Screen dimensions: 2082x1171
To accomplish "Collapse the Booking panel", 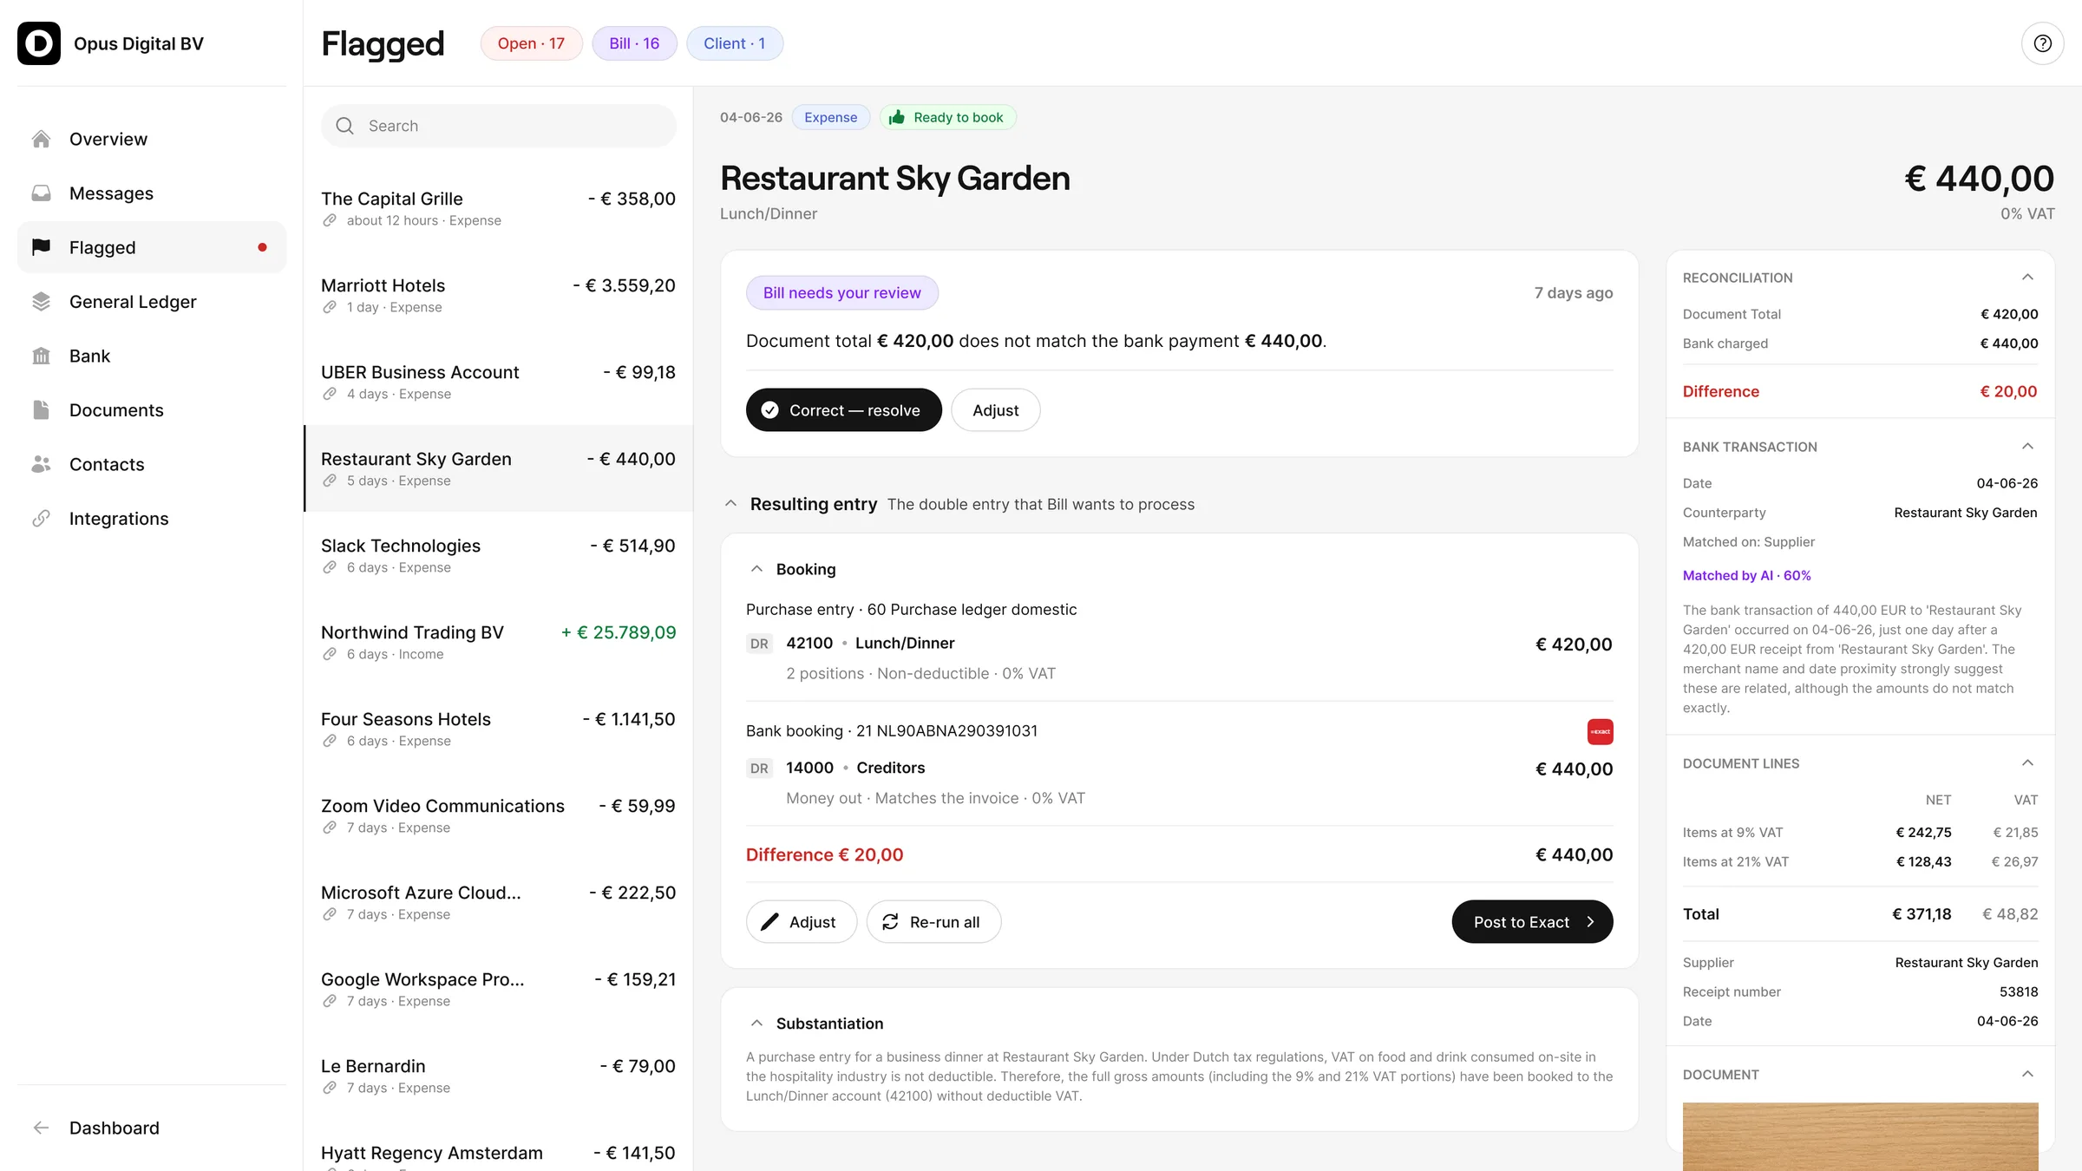I will 756,569.
